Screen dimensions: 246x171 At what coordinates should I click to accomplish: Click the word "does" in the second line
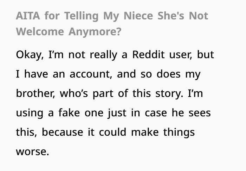point(168,74)
